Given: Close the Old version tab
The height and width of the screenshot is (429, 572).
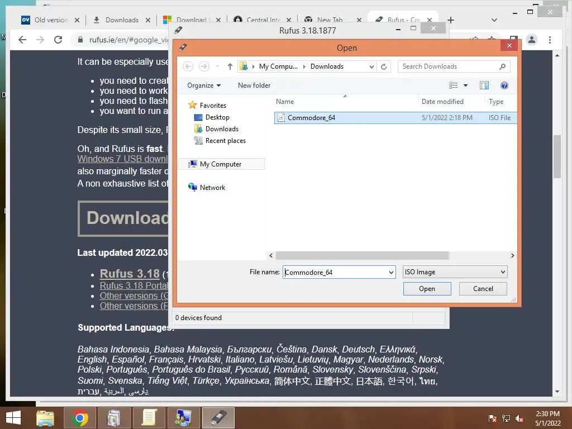Looking at the screenshot, I should (77, 20).
